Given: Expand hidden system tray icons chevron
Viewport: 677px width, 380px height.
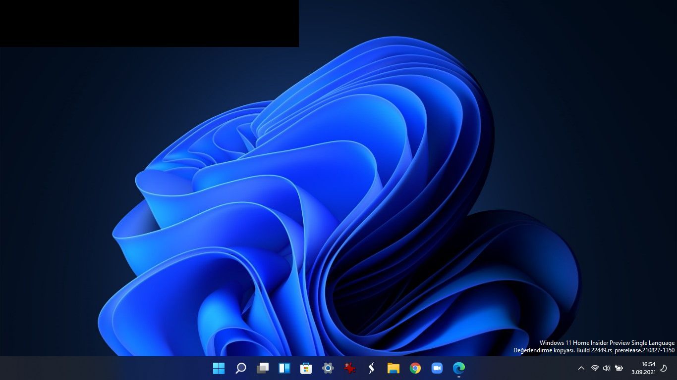Looking at the screenshot, I should pos(581,368).
